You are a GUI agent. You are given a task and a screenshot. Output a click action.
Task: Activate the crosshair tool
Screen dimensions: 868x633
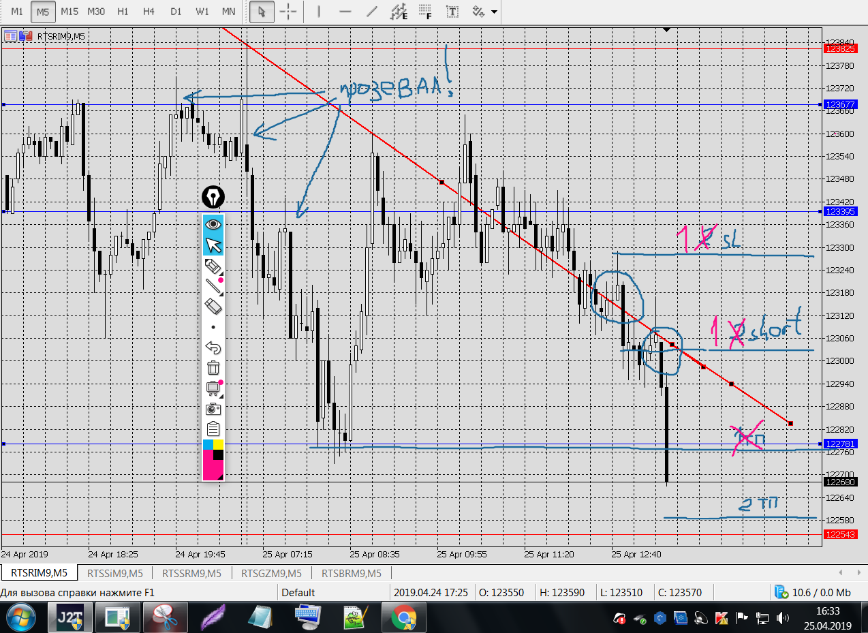(x=288, y=12)
